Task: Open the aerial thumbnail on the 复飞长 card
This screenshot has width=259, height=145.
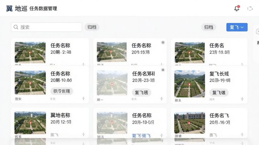Action: [x=190, y=84]
